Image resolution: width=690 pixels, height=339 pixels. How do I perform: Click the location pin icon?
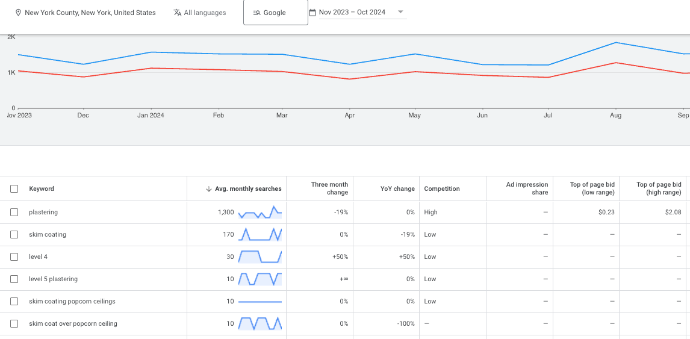click(x=18, y=13)
